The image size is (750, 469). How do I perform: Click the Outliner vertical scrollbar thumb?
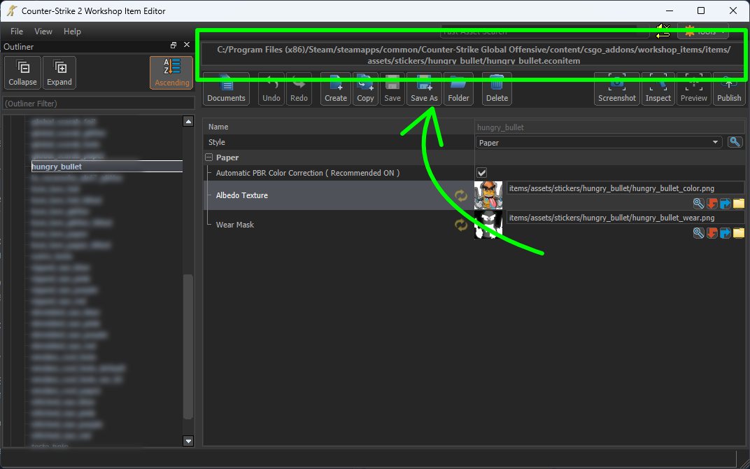point(188,347)
